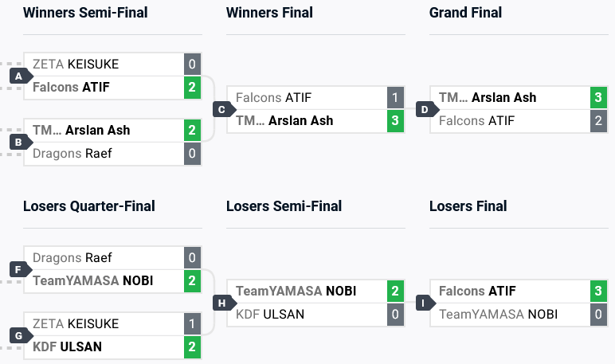The width and height of the screenshot is (615, 364).
Task: Click KDF ULSAN's score 2 in match G
Action: click(x=192, y=346)
